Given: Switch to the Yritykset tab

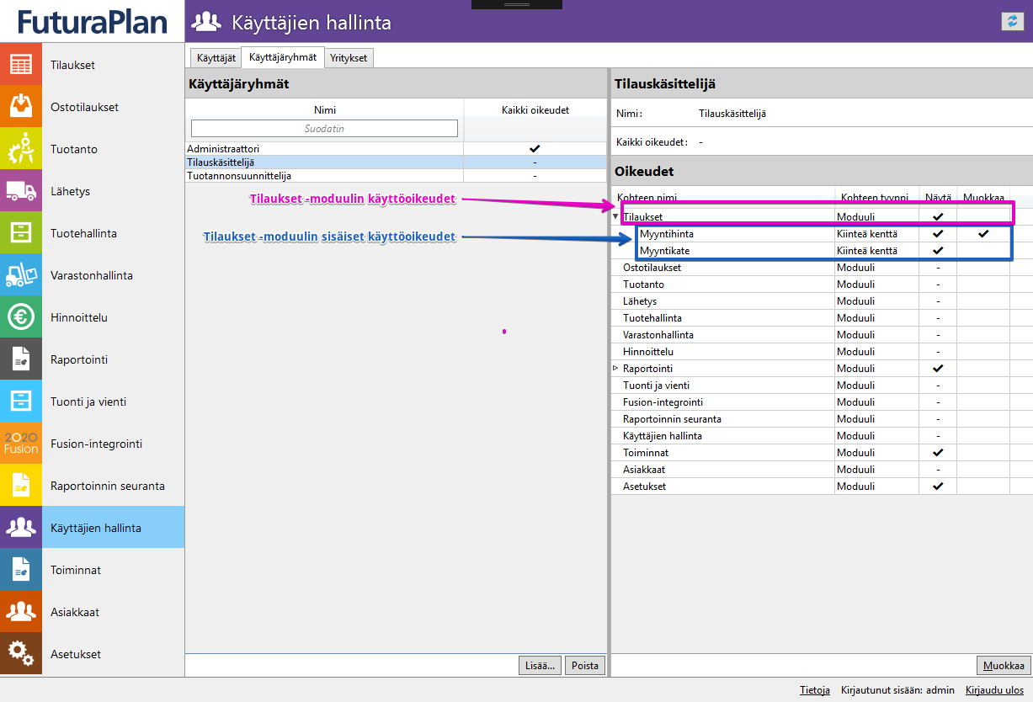Looking at the screenshot, I should pyautogui.click(x=349, y=58).
